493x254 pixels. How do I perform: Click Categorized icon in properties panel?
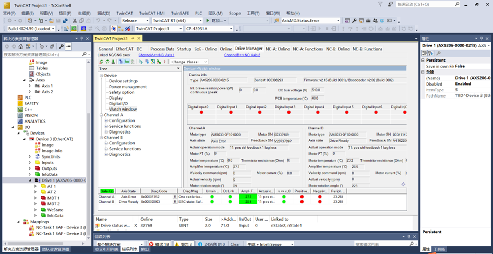(424, 53)
